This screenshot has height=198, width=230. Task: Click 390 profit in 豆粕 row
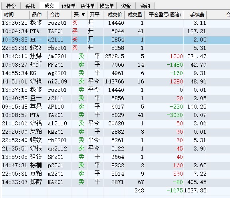pyautogui.click(x=178, y=174)
